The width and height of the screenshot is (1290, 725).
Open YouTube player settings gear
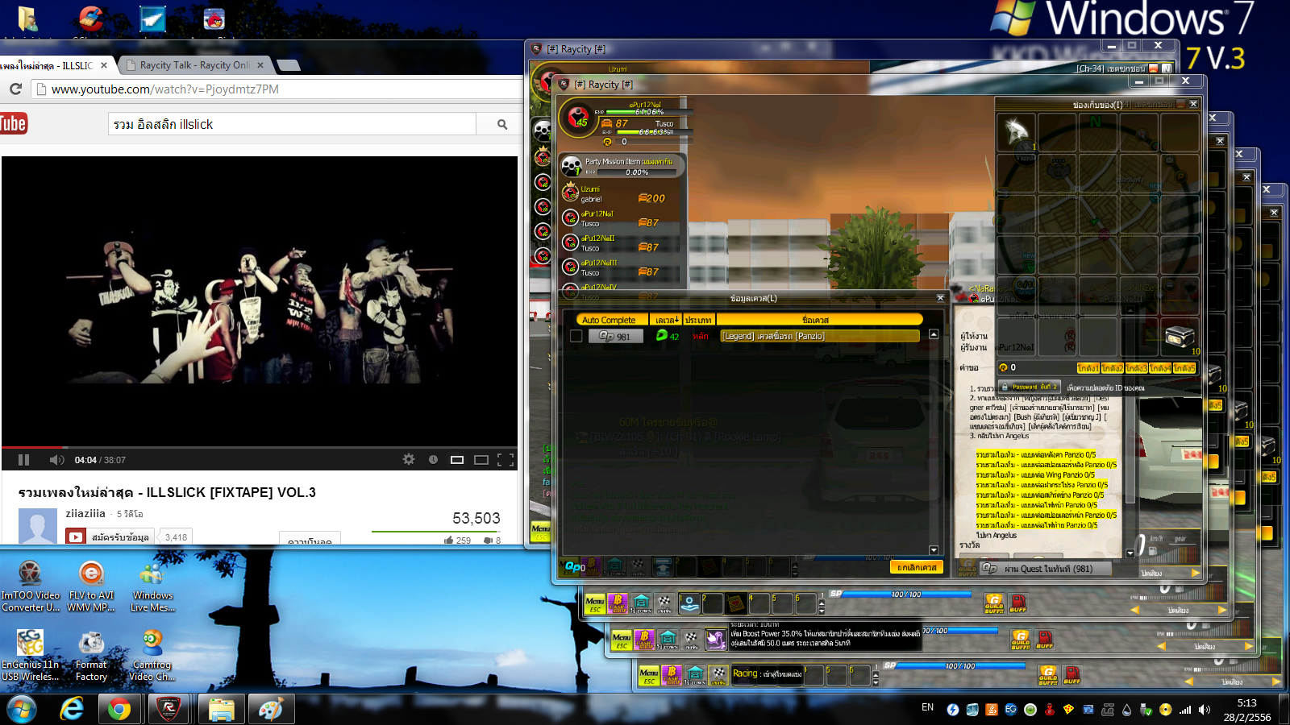pos(409,459)
